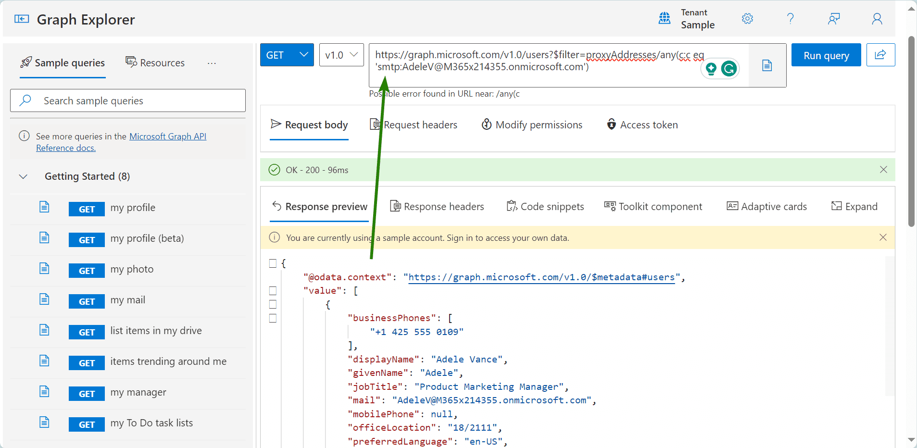Select the Response preview tab
The image size is (917, 448).
click(319, 207)
